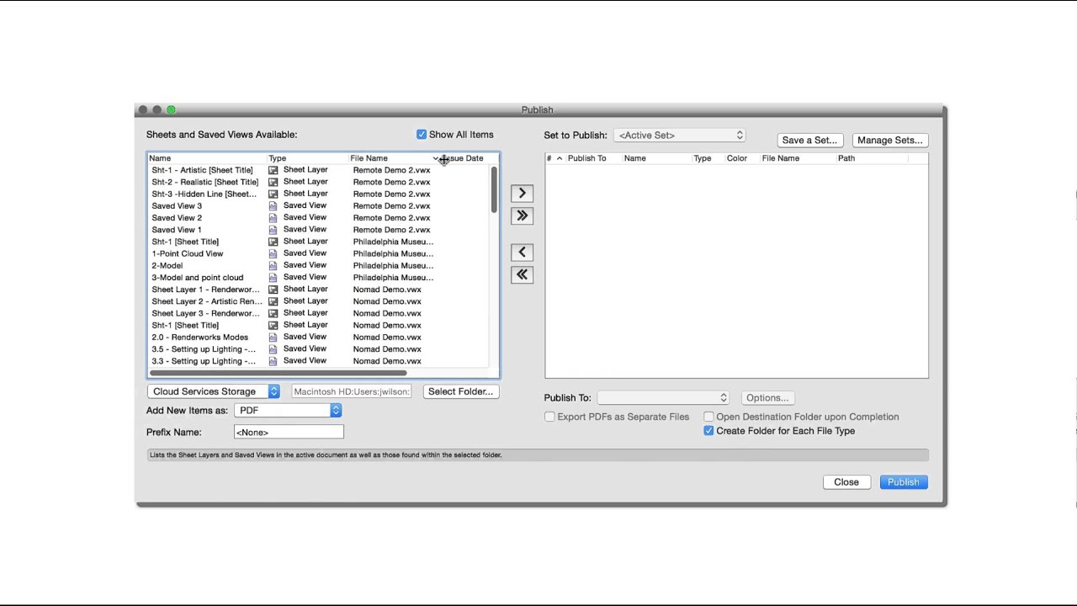Select the 2.0 - Renderworks Modes row
The height and width of the screenshot is (606, 1077).
(x=318, y=337)
